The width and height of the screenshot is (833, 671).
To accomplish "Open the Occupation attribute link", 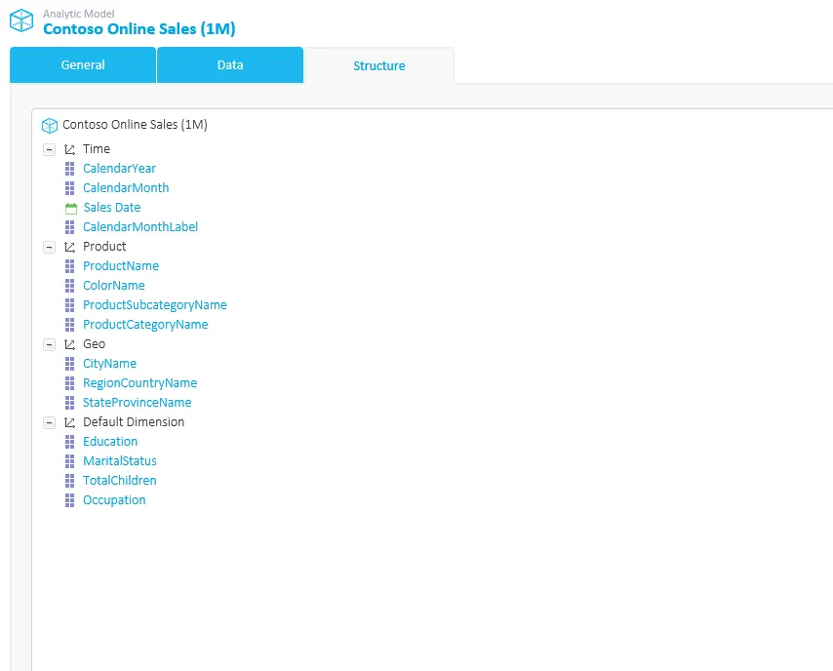I will click(114, 500).
